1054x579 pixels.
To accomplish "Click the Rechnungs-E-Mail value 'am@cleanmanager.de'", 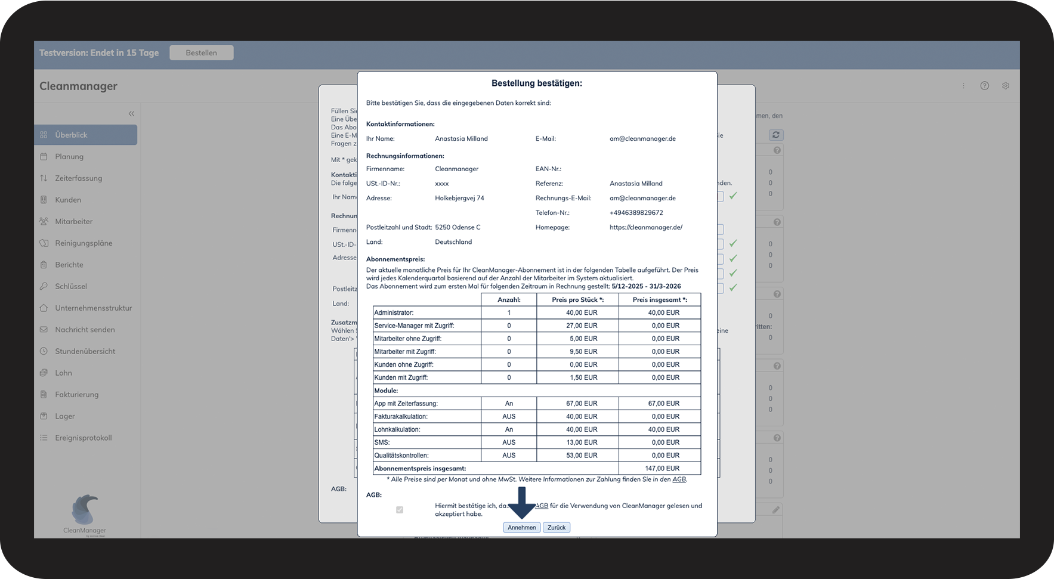I will click(x=642, y=198).
